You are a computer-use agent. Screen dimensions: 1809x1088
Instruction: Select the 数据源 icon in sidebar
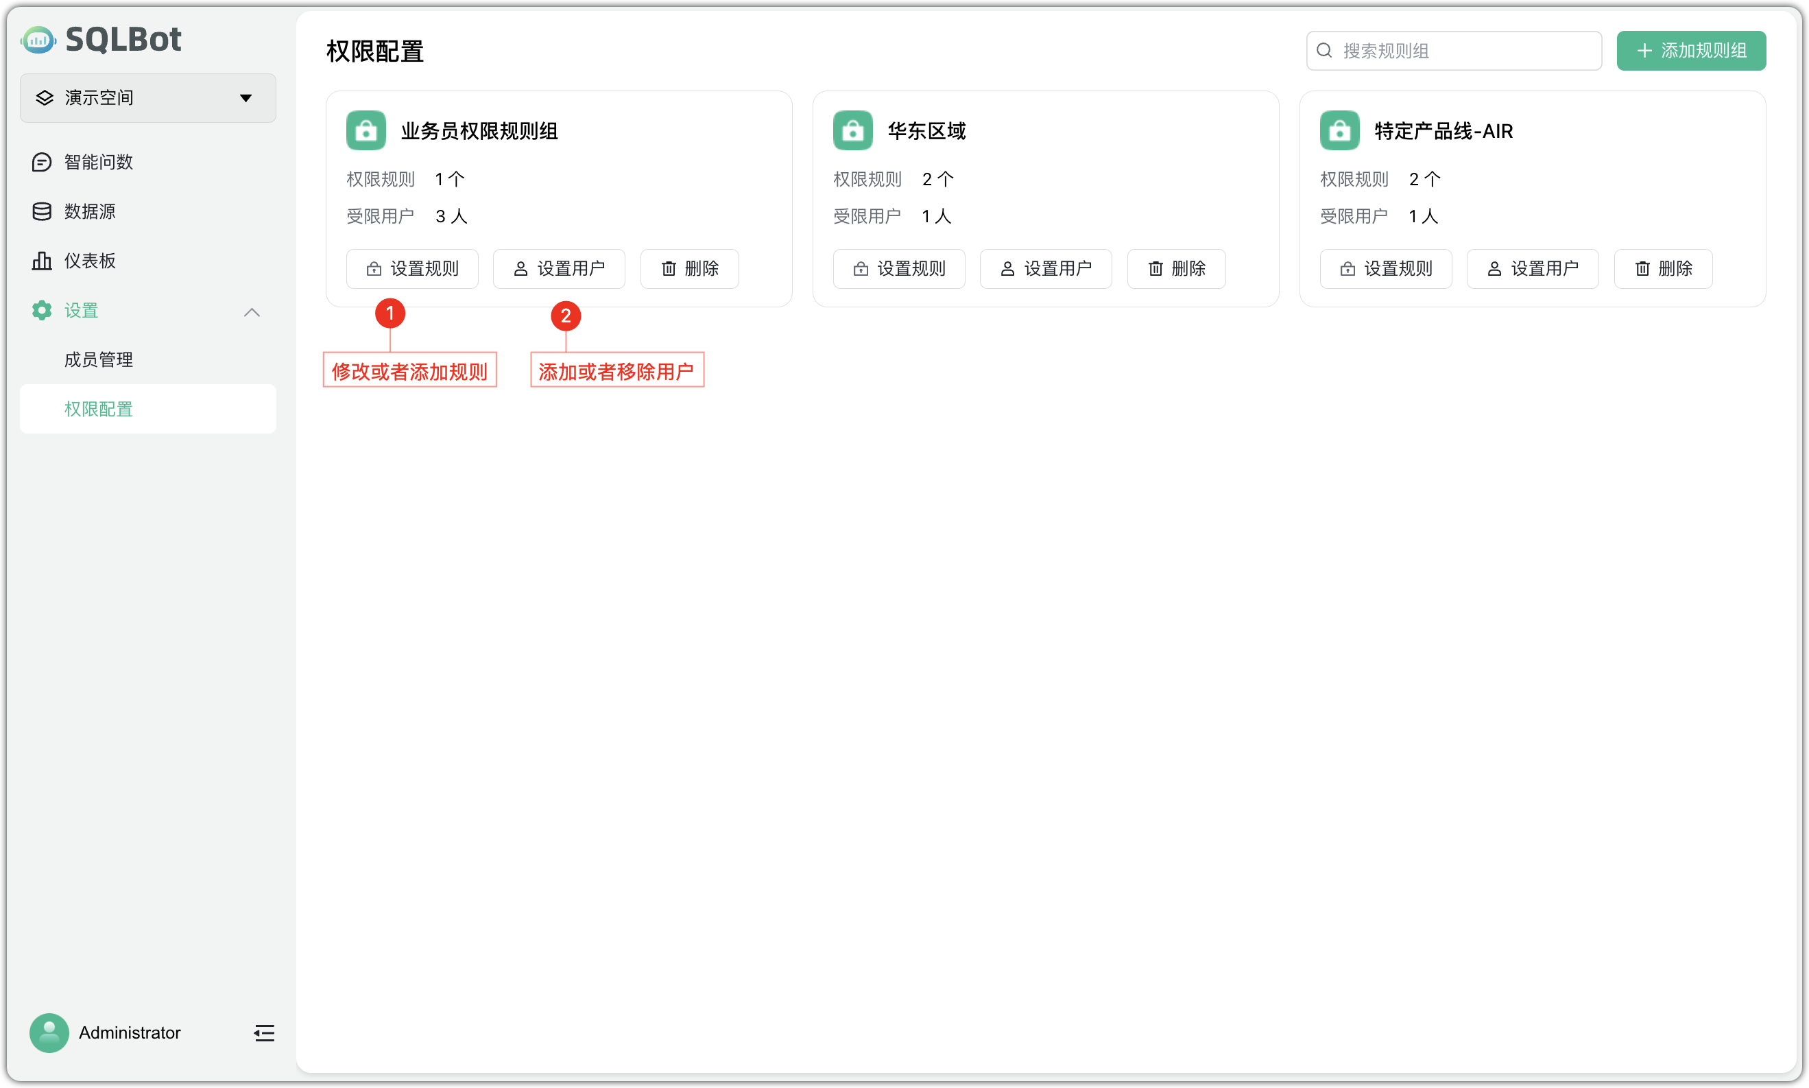point(41,211)
